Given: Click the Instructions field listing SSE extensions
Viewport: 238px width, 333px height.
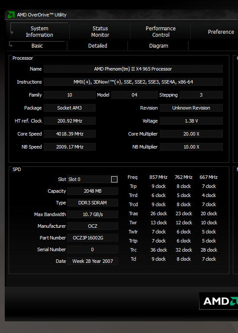Looking at the screenshot, I should point(133,82).
